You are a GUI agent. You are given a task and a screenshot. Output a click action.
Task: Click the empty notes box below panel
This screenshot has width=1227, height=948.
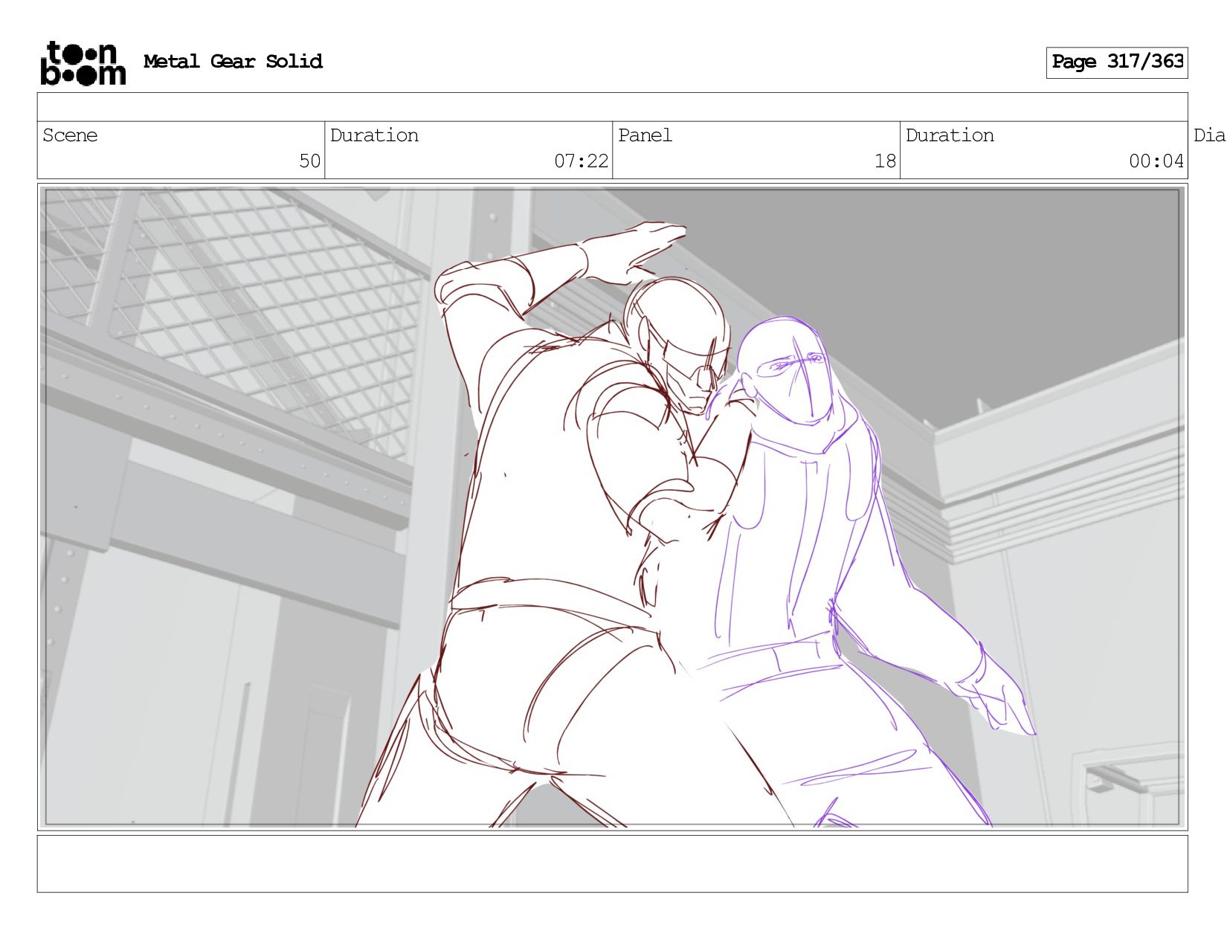point(612,863)
